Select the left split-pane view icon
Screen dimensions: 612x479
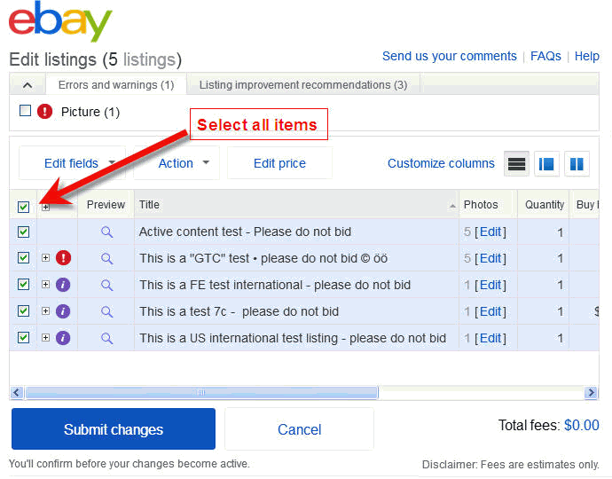coord(546,164)
